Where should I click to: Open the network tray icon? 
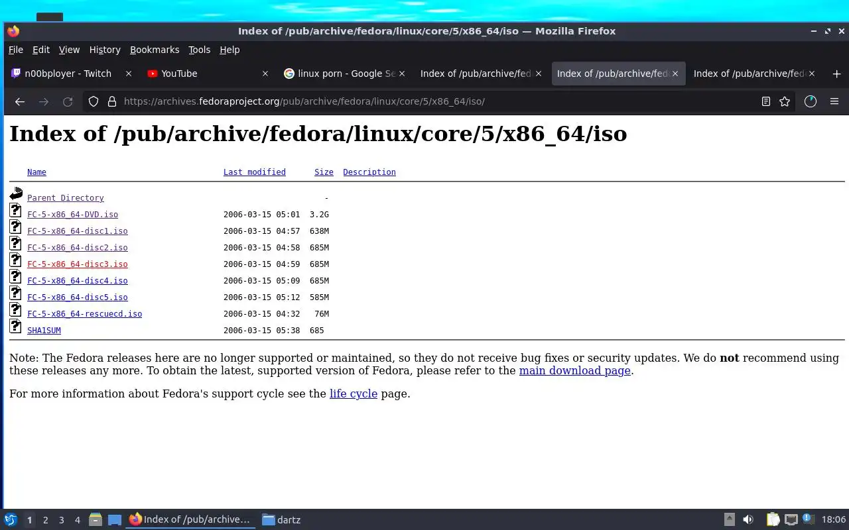click(x=791, y=519)
